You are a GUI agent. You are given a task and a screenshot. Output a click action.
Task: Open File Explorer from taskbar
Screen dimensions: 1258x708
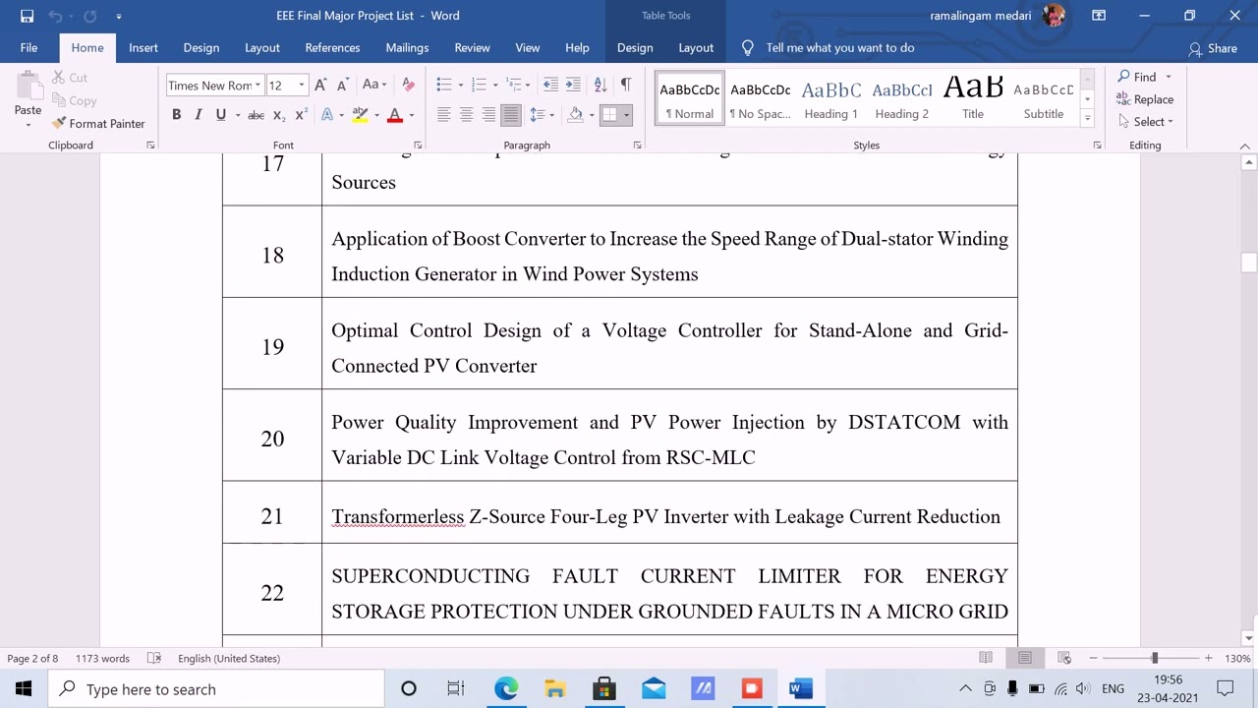tap(555, 689)
